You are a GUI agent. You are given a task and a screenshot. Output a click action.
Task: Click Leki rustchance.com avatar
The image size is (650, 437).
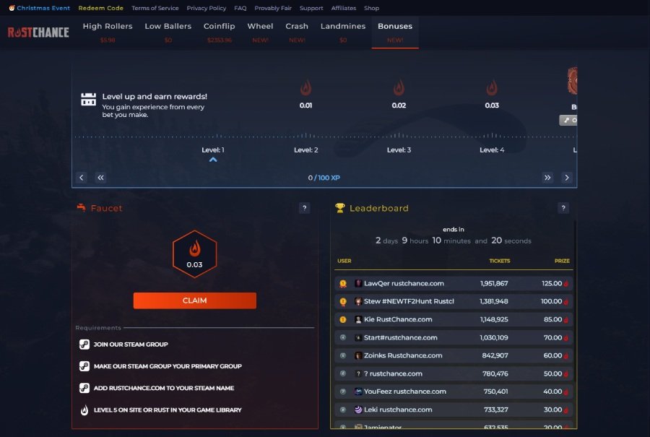[358, 410]
